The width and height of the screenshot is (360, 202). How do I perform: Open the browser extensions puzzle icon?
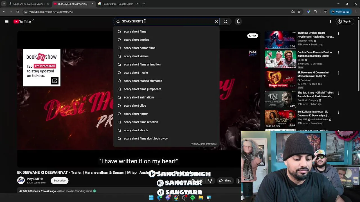[x=315, y=12]
